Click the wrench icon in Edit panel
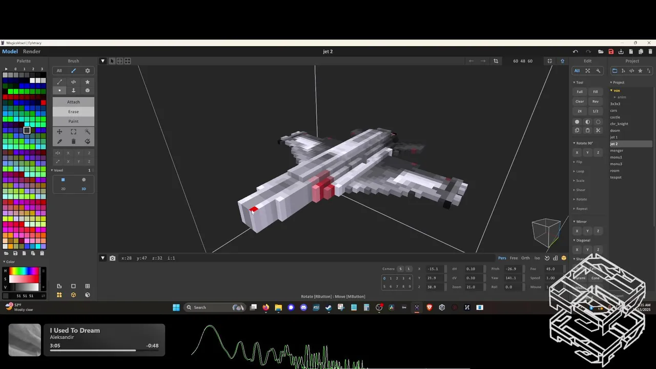656x369 pixels. [598, 71]
